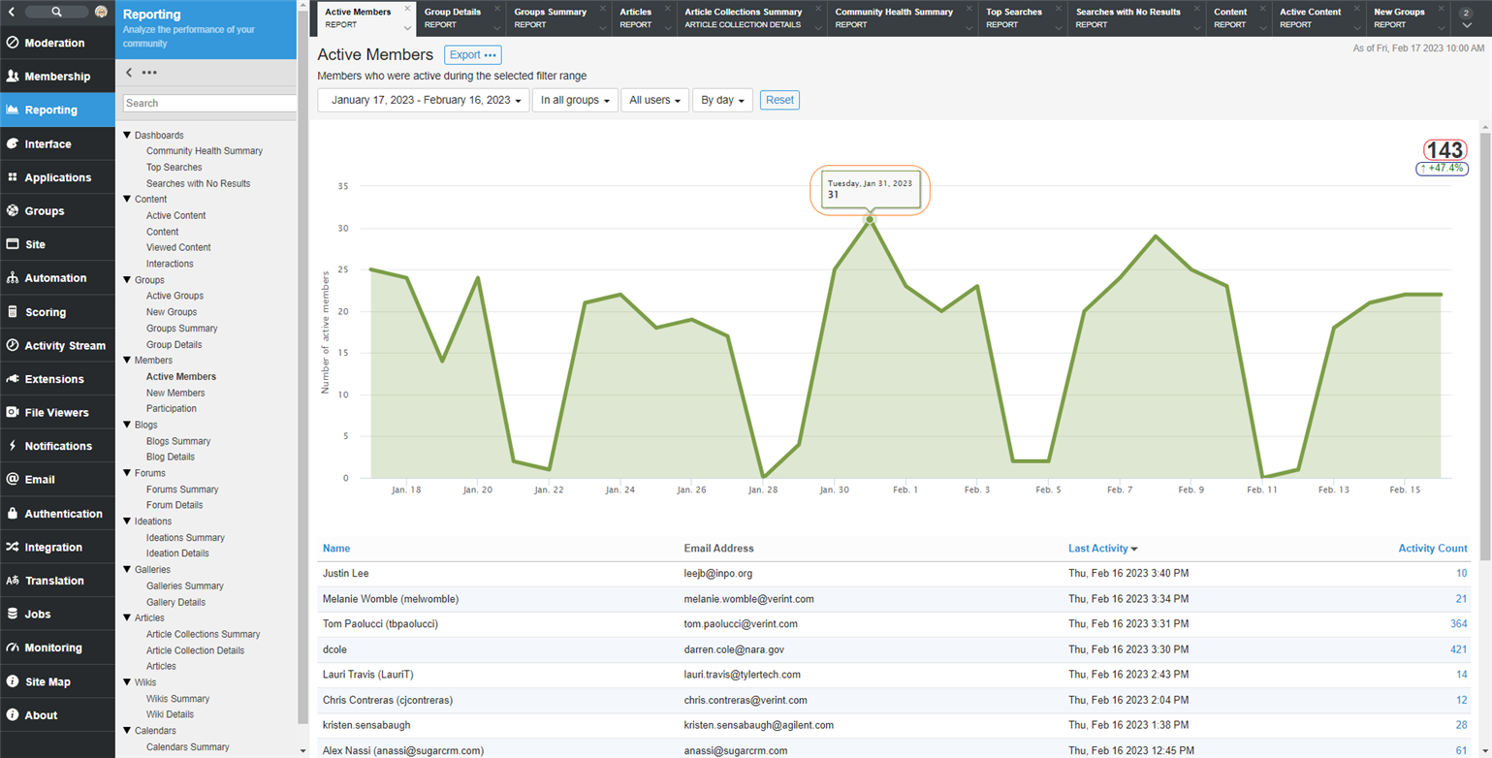Viewport: 1492px width, 758px height.
Task: Click the user avatar at top left
Action: pos(101,12)
